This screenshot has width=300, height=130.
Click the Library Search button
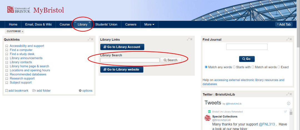click(x=171, y=60)
